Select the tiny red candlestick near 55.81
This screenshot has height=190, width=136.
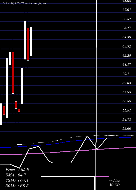(19, 110)
